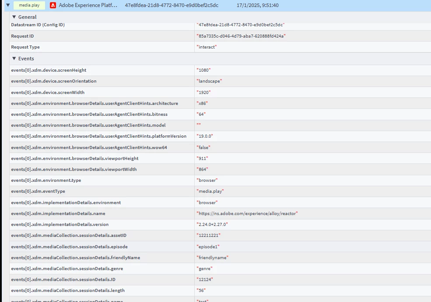Select the sessionDetails.genre parameter name

[67, 269]
